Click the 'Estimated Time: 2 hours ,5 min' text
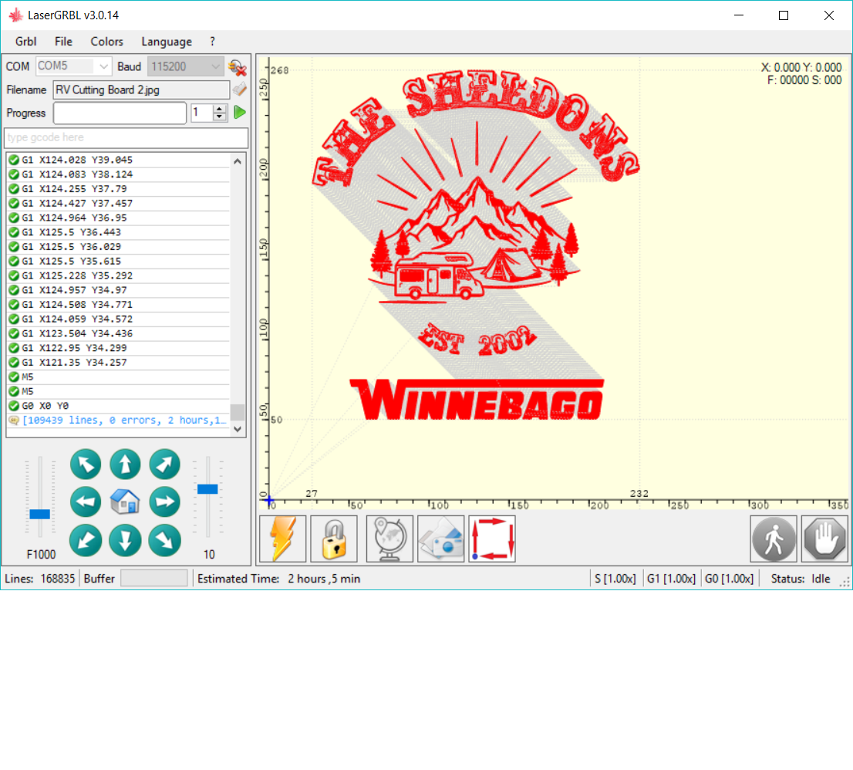This screenshot has height=770, width=853. pyautogui.click(x=278, y=579)
